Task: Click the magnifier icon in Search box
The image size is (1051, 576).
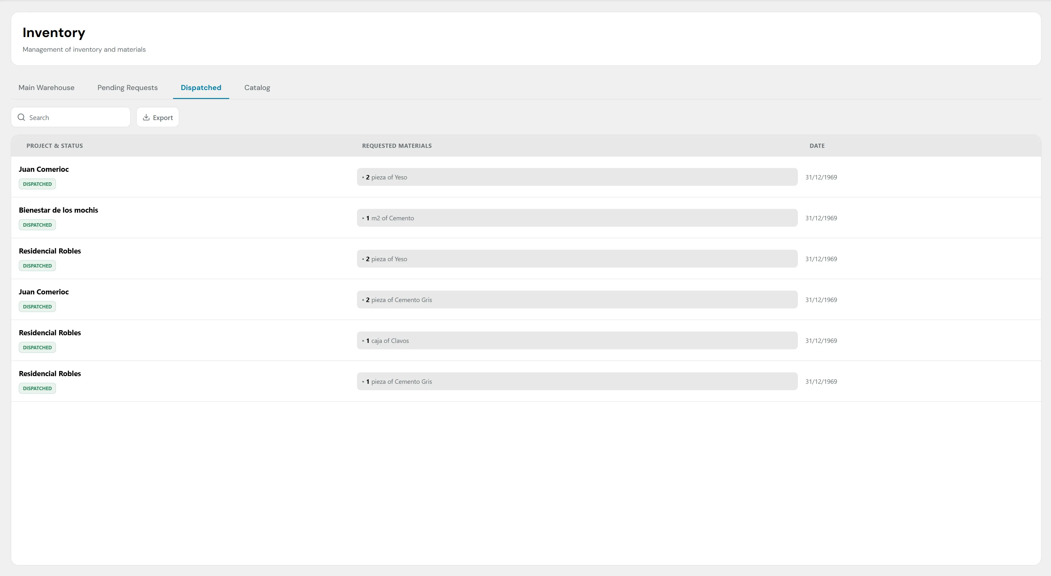Action: coord(21,117)
